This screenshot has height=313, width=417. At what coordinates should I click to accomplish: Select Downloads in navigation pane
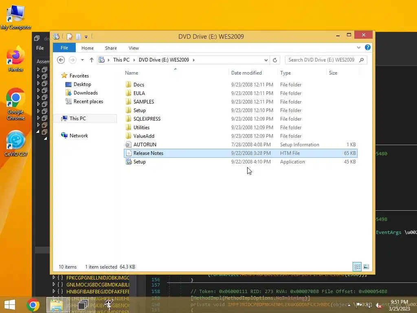(86, 93)
